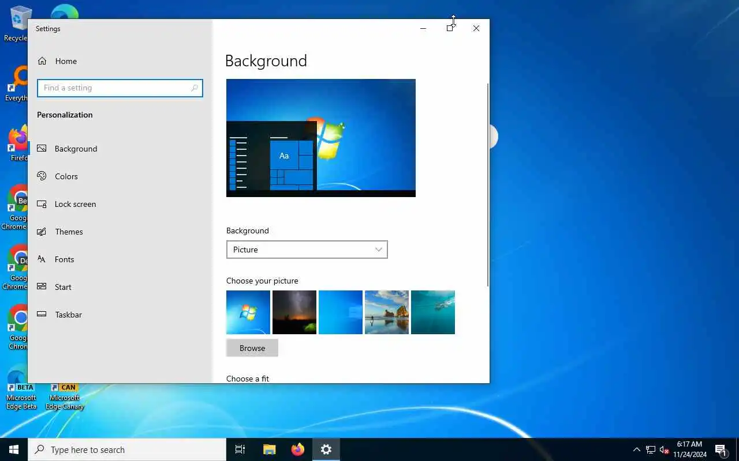The height and width of the screenshot is (461, 739).
Task: Click the muted volume tray icon
Action: pyautogui.click(x=664, y=449)
